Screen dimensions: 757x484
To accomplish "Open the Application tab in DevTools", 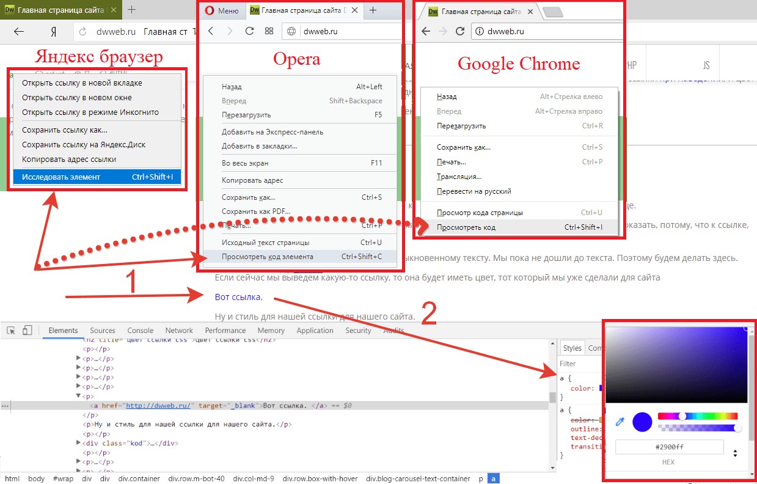I will coord(315,331).
